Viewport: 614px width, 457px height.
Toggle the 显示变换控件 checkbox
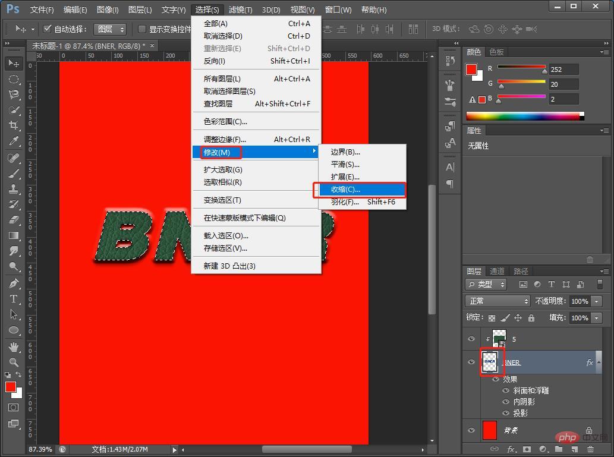point(142,29)
